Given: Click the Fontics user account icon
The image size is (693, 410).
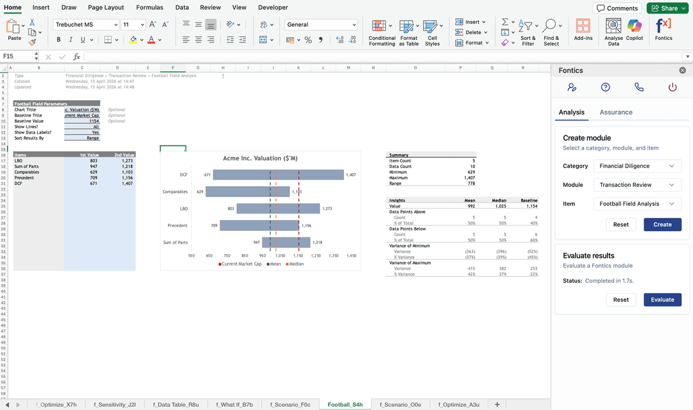Looking at the screenshot, I should click(x=572, y=87).
